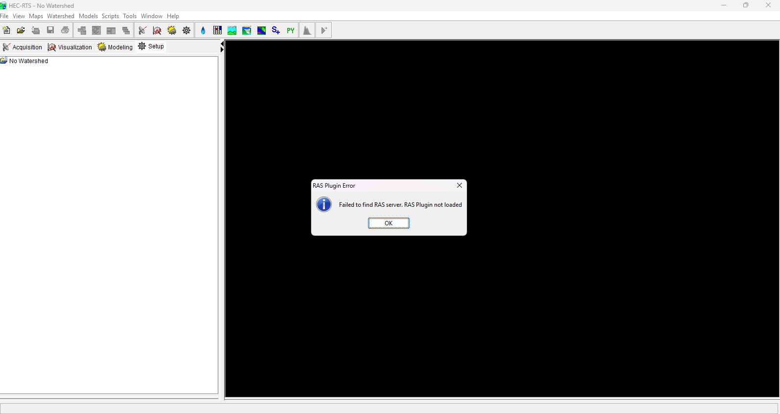780x414 pixels.
Task: Click the HEC-RTS application title icon
Action: click(3, 6)
